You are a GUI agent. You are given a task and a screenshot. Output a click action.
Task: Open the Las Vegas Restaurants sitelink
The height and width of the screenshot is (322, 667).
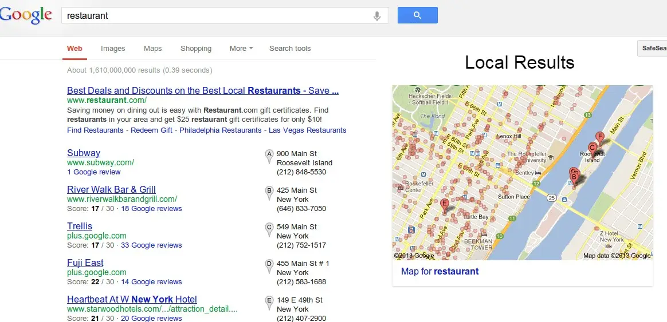click(308, 130)
